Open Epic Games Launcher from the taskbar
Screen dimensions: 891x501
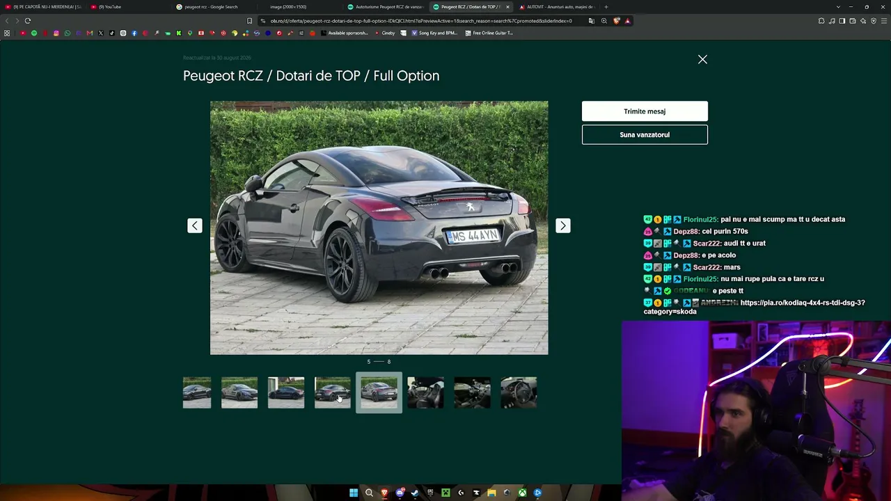[430, 493]
